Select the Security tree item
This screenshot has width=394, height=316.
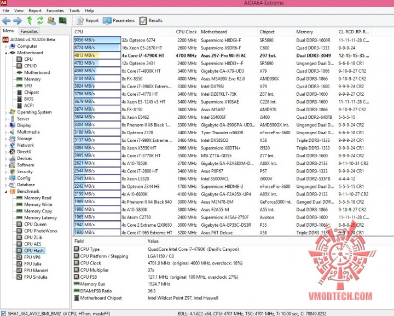tap(21, 171)
